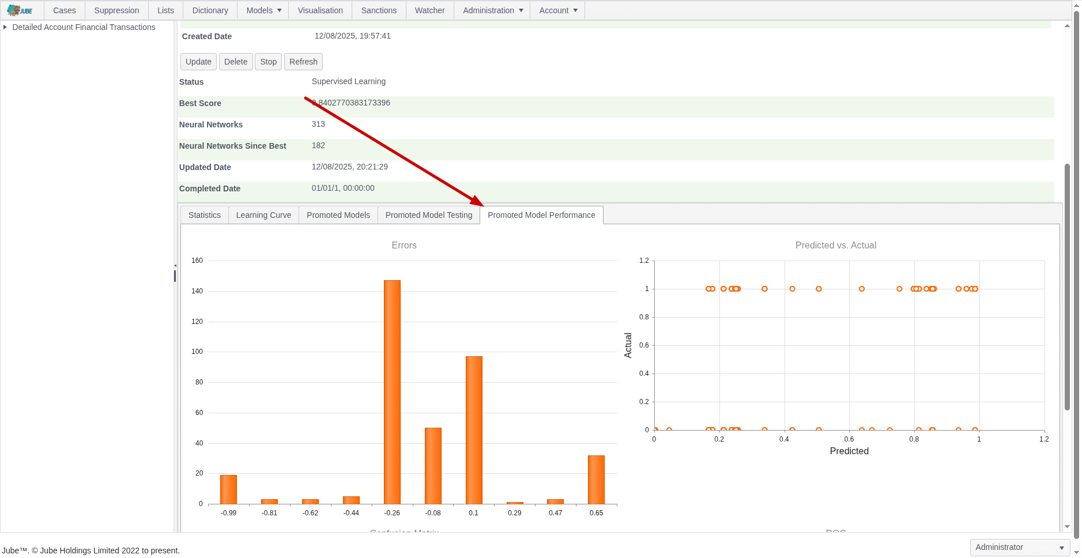Screen dimensions: 1082x558
Task: Open the Promoted Models tab
Action: pos(338,215)
